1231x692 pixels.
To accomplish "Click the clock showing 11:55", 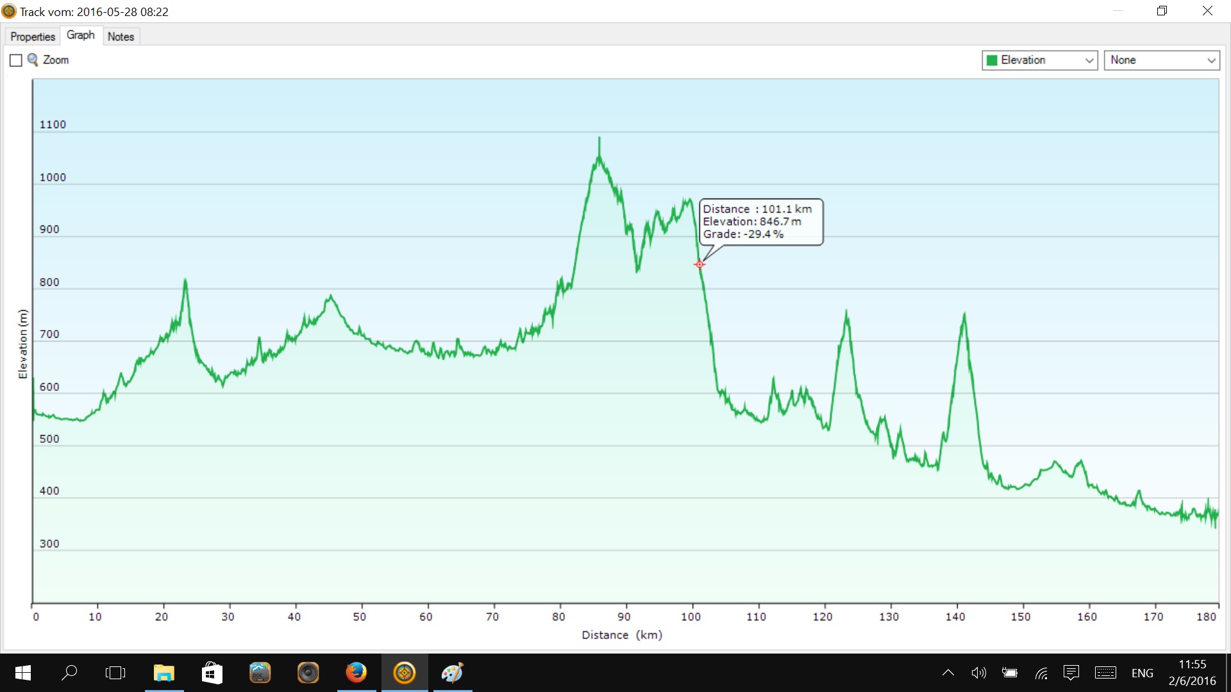I will (1192, 673).
